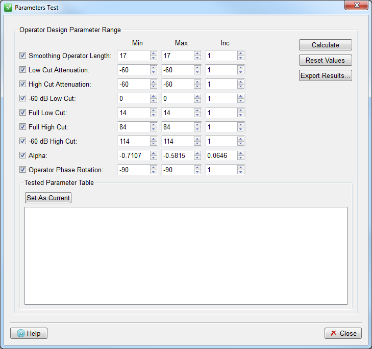Click the green checkmark title bar icon
372x349 pixels.
8,8
